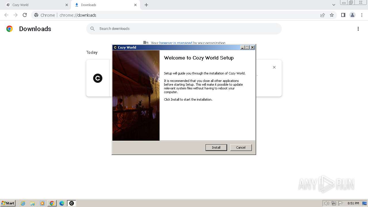Viewport: 368px width, 207px height.
Task: Click the Cozy World download file icon
Action: click(98, 78)
